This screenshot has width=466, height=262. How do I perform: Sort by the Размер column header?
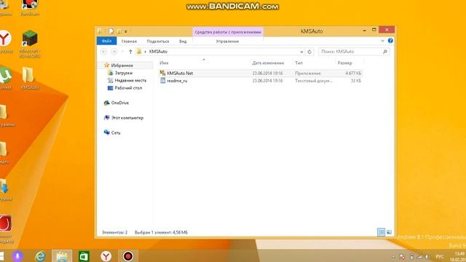[x=344, y=63]
